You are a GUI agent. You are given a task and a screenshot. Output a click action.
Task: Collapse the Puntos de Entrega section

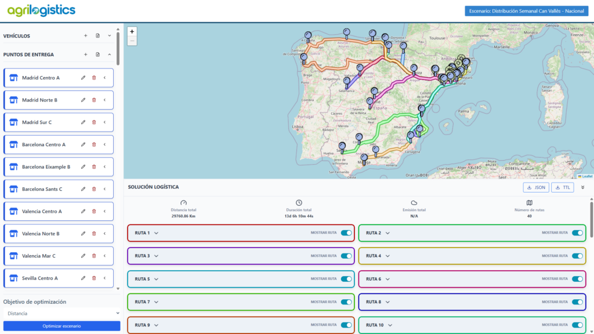tap(109, 55)
